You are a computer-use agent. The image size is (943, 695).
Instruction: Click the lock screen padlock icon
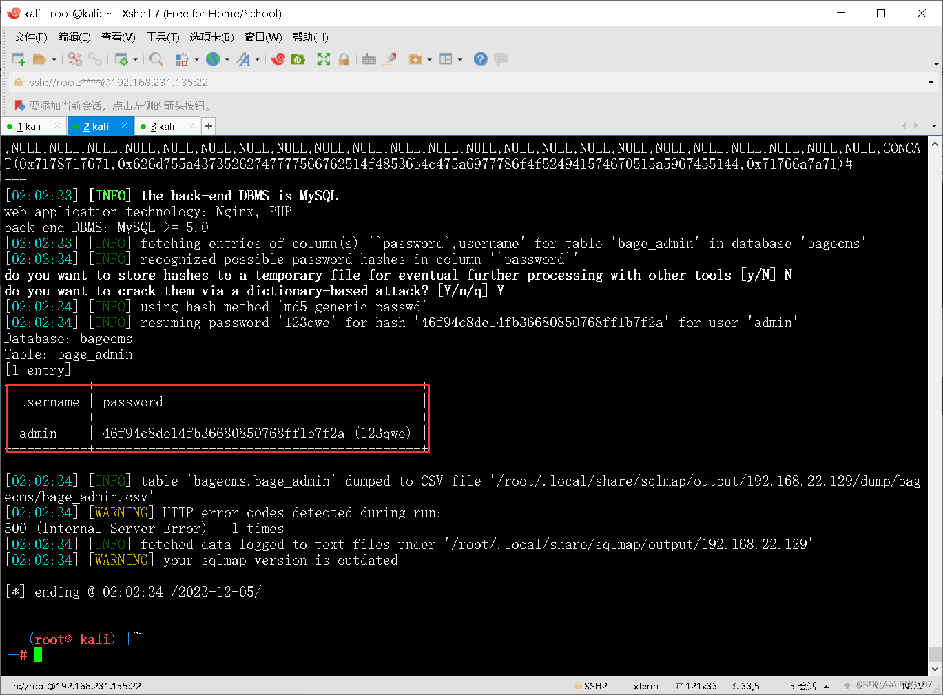tap(344, 59)
